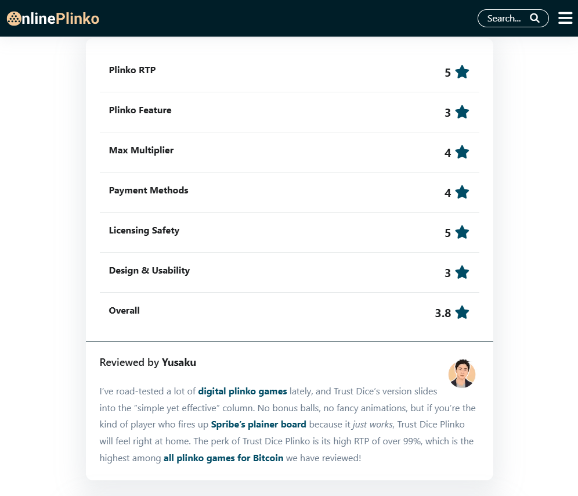Open the hamburger menu

click(x=565, y=18)
